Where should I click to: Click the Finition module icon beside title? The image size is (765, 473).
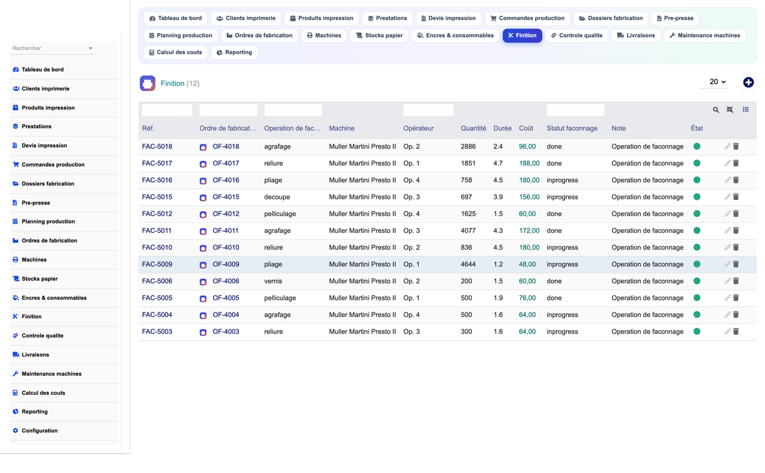coord(147,83)
